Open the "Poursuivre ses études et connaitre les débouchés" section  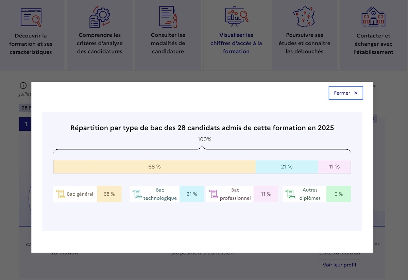click(x=304, y=43)
